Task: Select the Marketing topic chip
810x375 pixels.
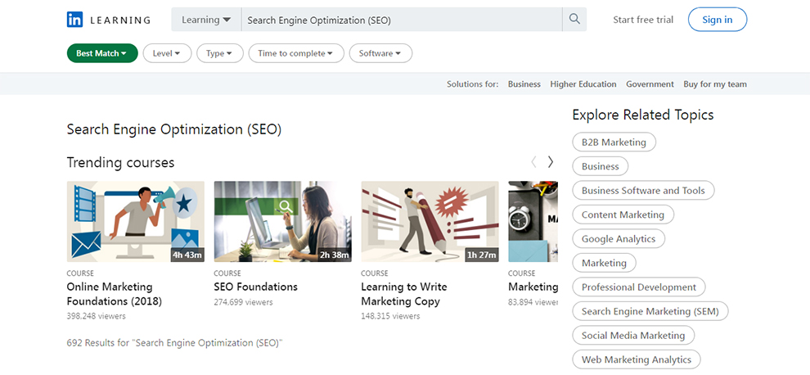Action: [x=604, y=264]
